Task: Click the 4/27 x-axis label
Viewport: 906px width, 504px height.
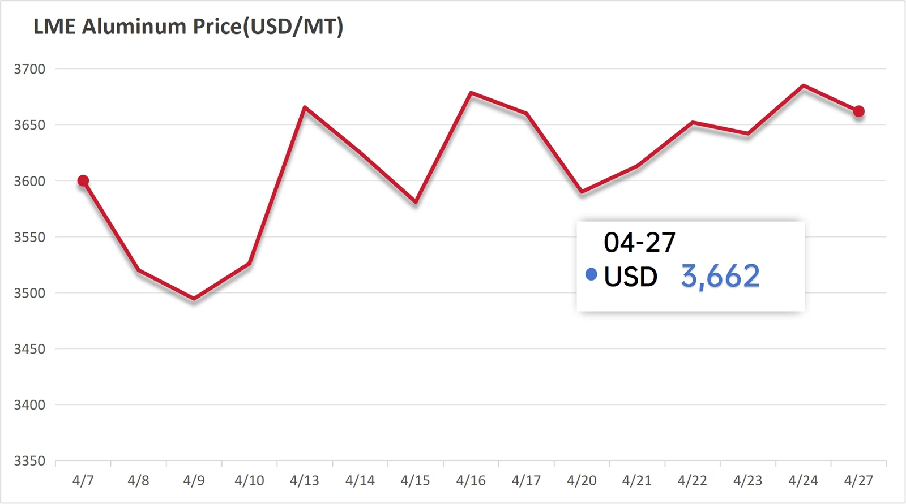Action: 858,481
